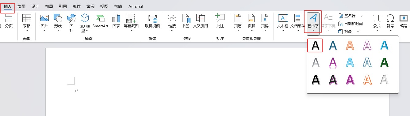Switch to the Acrobat tab
The image size is (410, 116).
pyautogui.click(x=136, y=6)
